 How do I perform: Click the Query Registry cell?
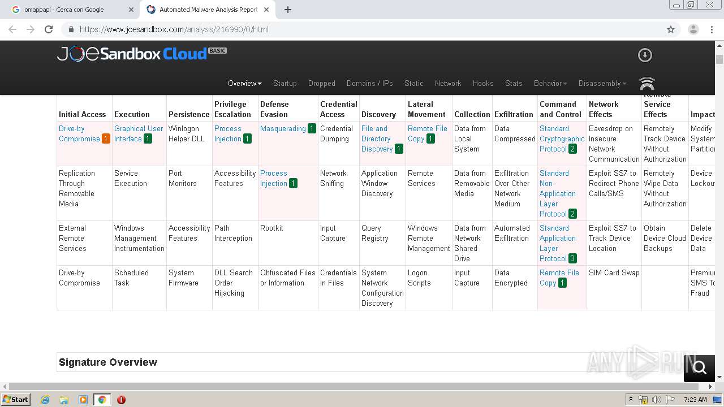click(x=382, y=243)
